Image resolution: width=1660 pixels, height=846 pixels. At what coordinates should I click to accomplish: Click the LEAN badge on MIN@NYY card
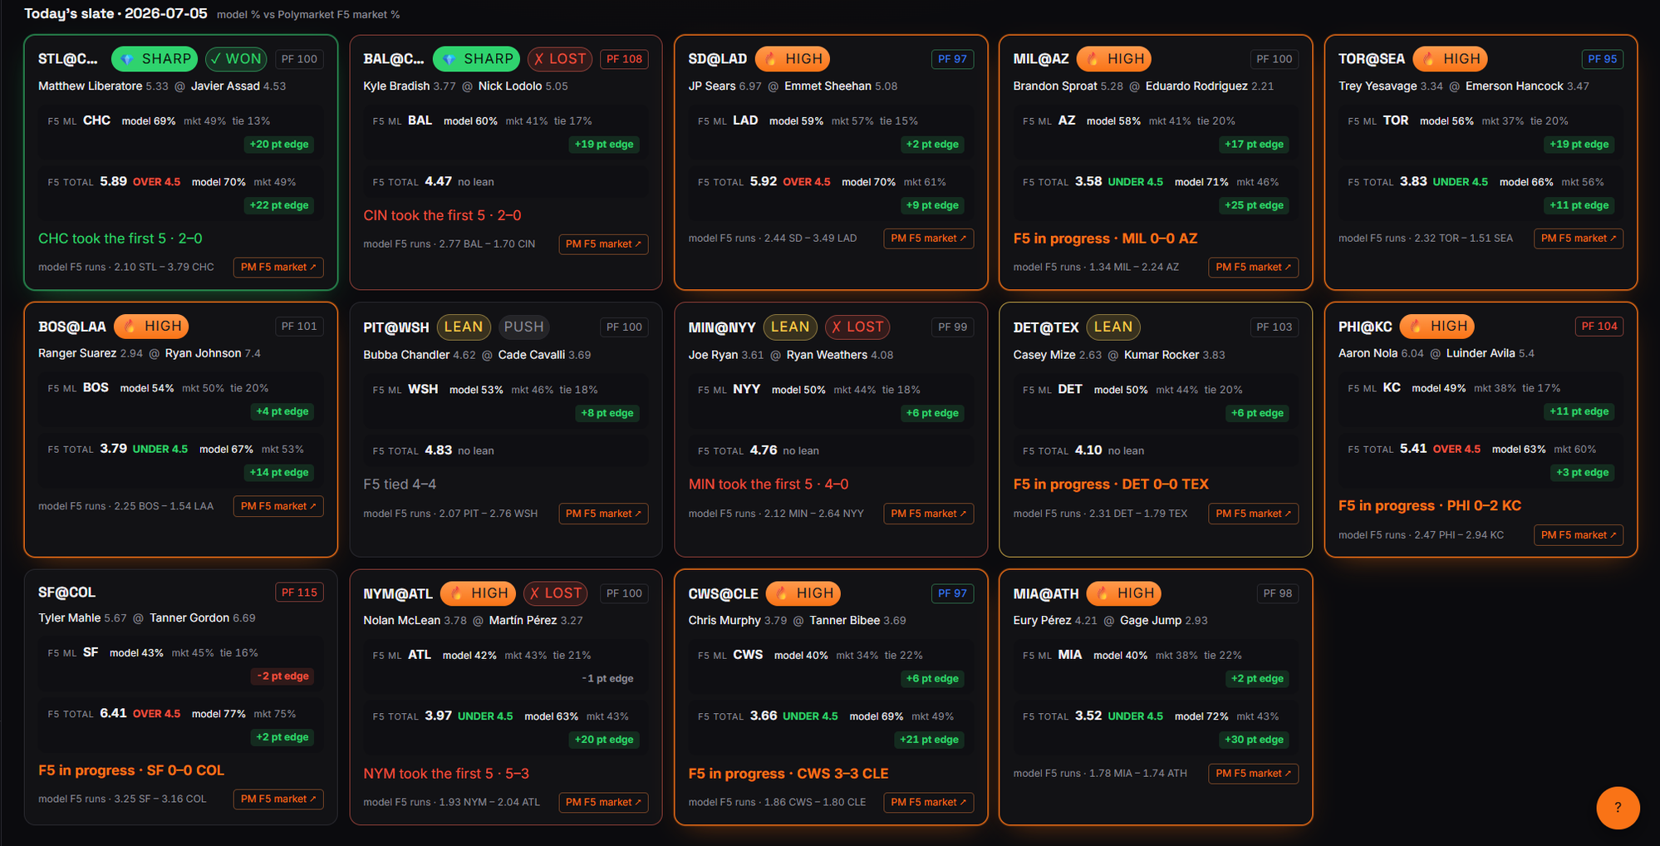790,327
